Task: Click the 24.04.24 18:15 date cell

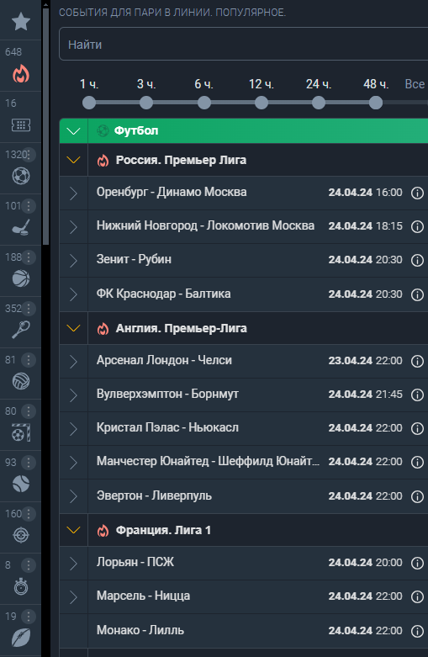Action: pos(365,226)
